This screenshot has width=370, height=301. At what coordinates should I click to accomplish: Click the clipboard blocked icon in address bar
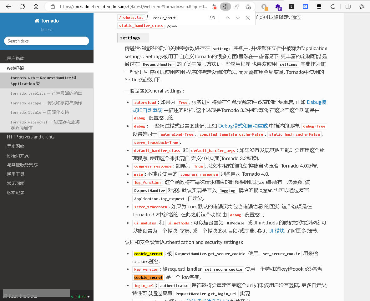[x=214, y=7]
